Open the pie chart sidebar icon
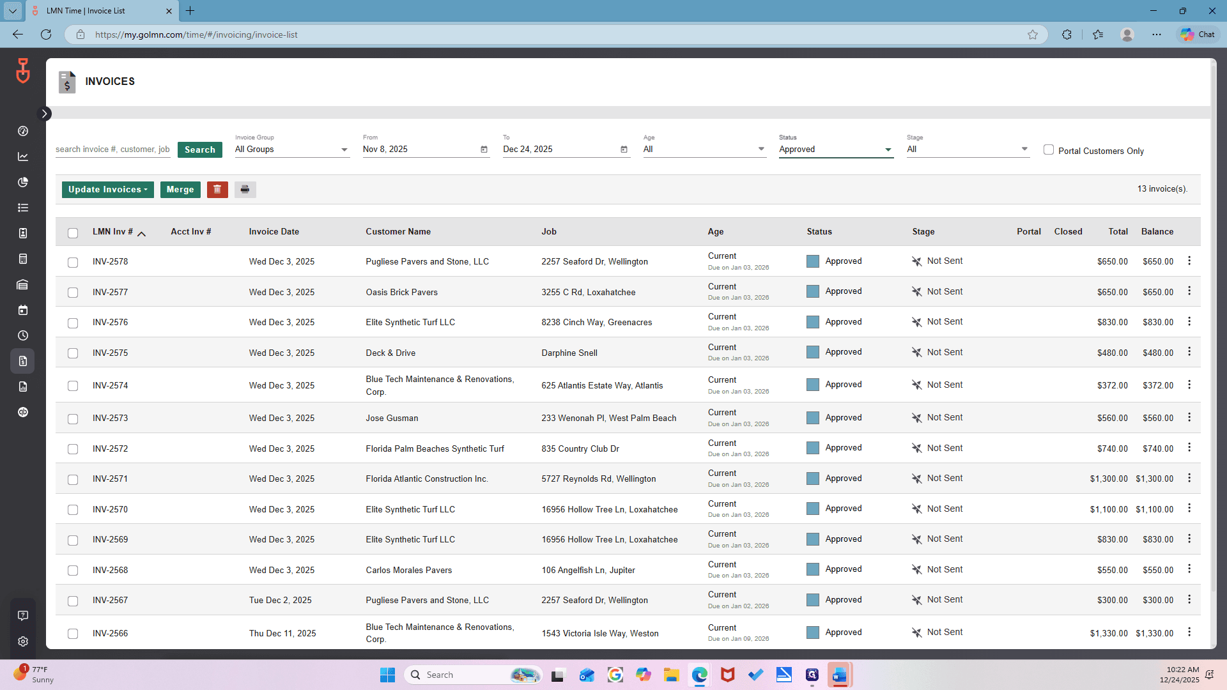Image resolution: width=1227 pixels, height=690 pixels. coord(23,182)
